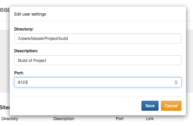Viewport: 193px width, 126px height.
Task: Click the 'Edit user settings' dialog title
Action: [30, 14]
